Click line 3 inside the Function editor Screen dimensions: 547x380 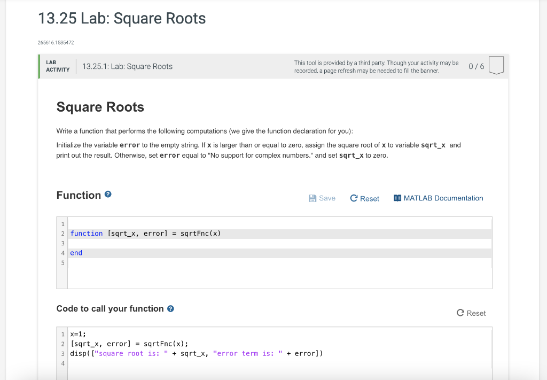(x=160, y=243)
